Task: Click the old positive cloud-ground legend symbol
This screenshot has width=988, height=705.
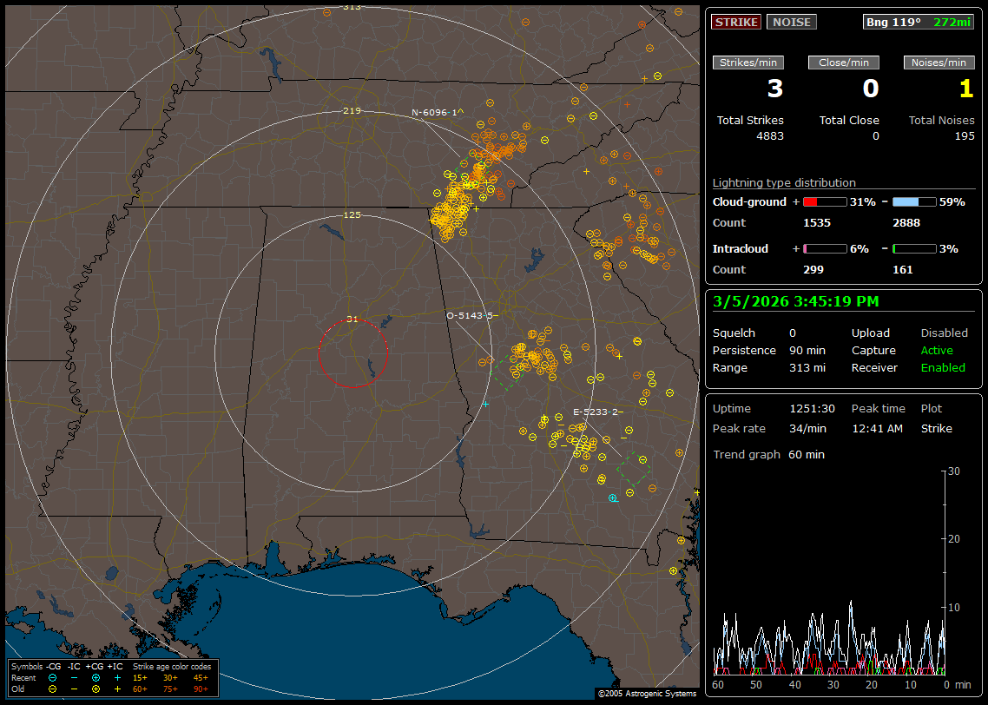Action: pos(96,689)
